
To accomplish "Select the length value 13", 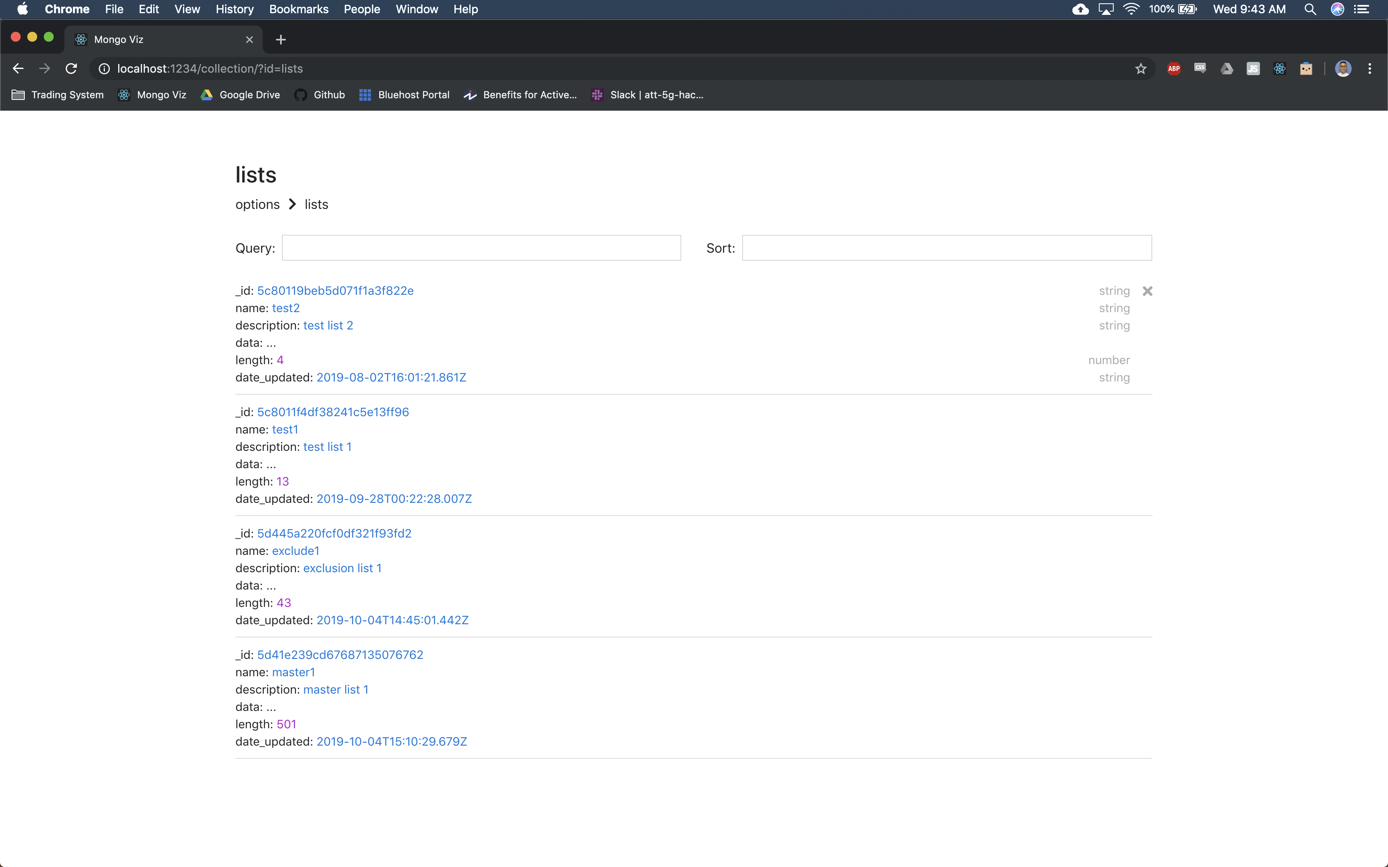I will click(x=283, y=482).
